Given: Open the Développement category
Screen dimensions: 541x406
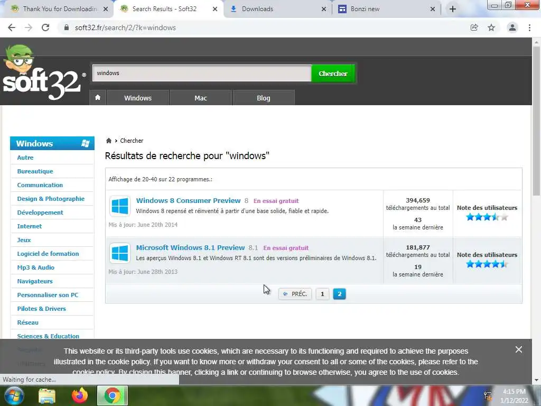Looking at the screenshot, I should [40, 213].
